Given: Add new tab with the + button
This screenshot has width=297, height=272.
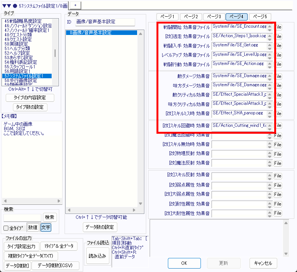Looking at the screenshot, I should [75, 4].
